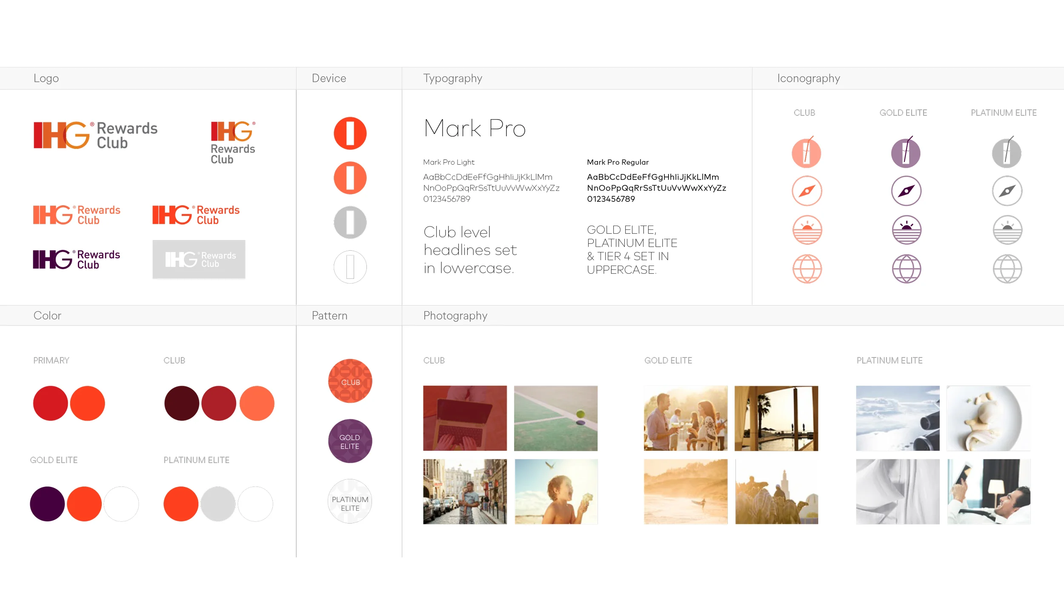Viewport: 1064px width, 598px height.
Task: Click the Platinum Elite grey compass icon
Action: (x=1007, y=191)
